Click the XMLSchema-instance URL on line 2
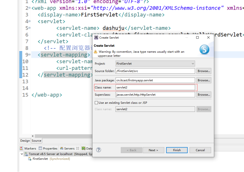 pos(157,8)
